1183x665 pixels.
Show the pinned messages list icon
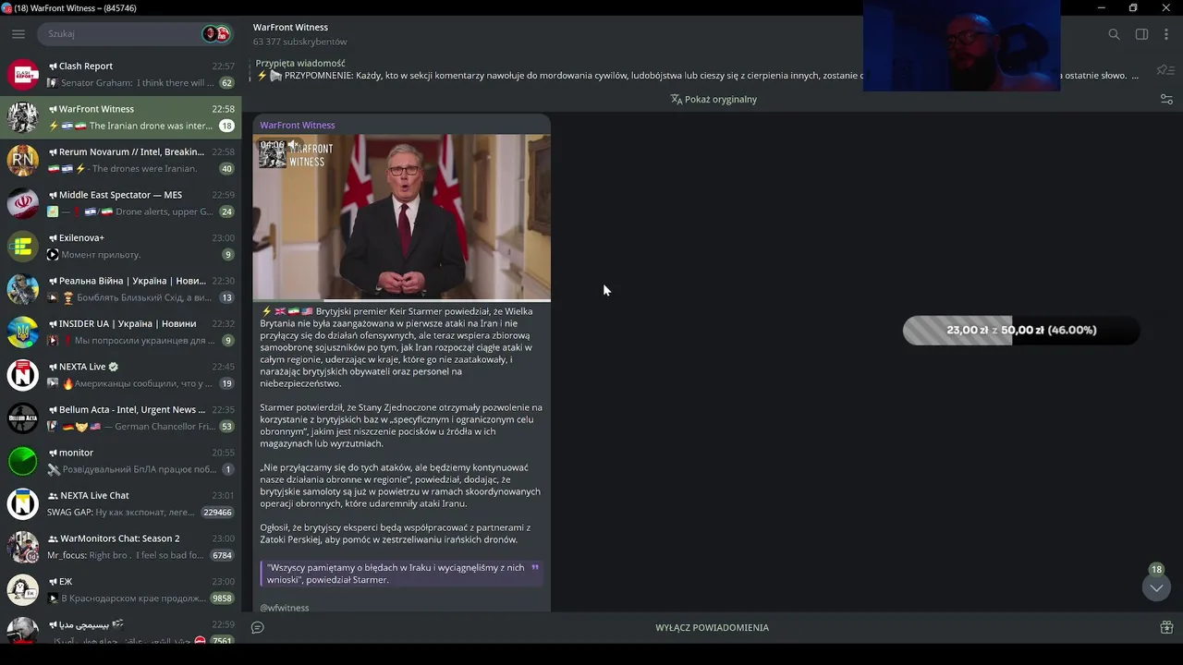(x=1165, y=70)
